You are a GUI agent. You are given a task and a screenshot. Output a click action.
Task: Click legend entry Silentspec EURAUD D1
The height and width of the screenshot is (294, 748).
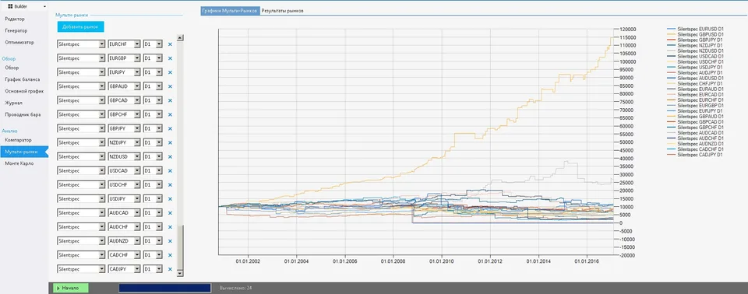696,89
